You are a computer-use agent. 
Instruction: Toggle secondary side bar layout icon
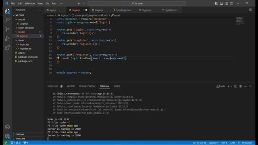tap(227, 4)
